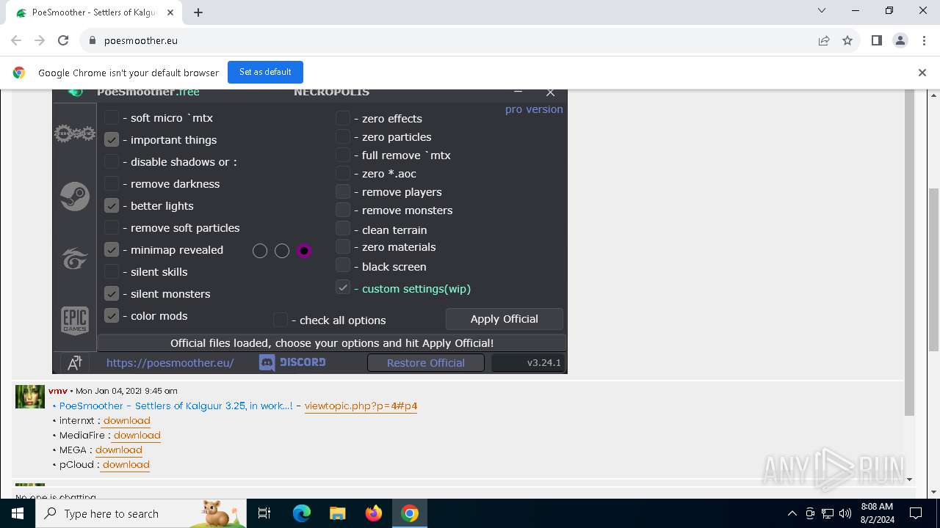
Task: Select the purple-filled minimap radio button
Action: [x=304, y=251]
